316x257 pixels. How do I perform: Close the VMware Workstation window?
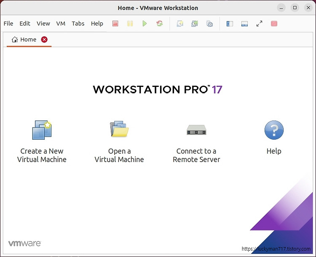point(308,8)
